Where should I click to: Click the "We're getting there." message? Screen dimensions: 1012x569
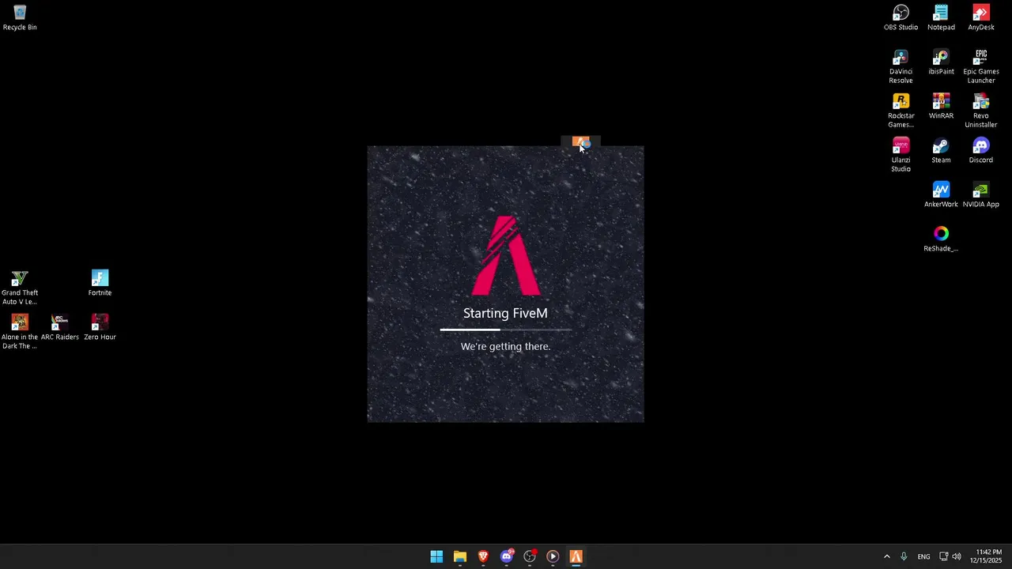click(505, 346)
